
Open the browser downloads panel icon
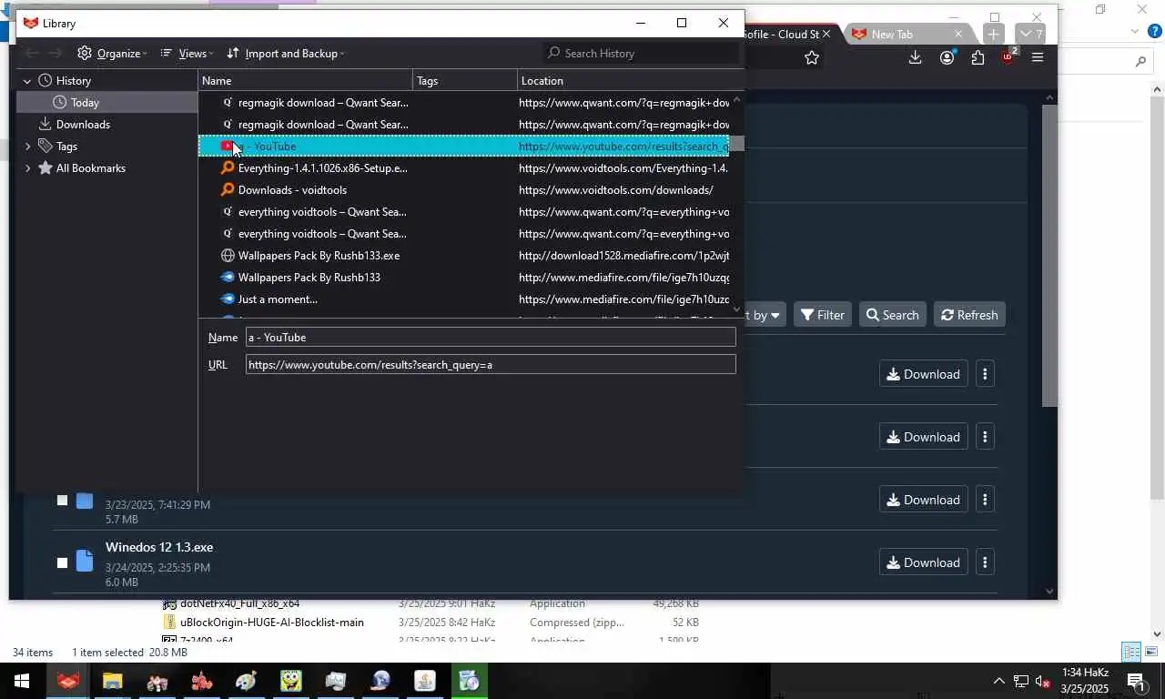tap(916, 57)
